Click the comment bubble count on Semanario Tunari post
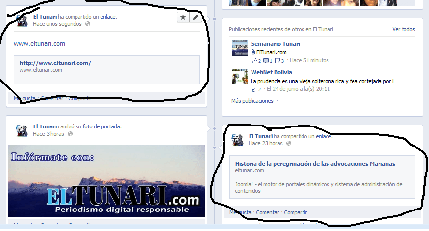 268,61
